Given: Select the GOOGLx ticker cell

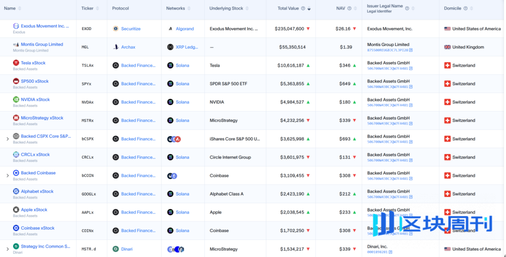Looking at the screenshot, I should pos(89,194).
